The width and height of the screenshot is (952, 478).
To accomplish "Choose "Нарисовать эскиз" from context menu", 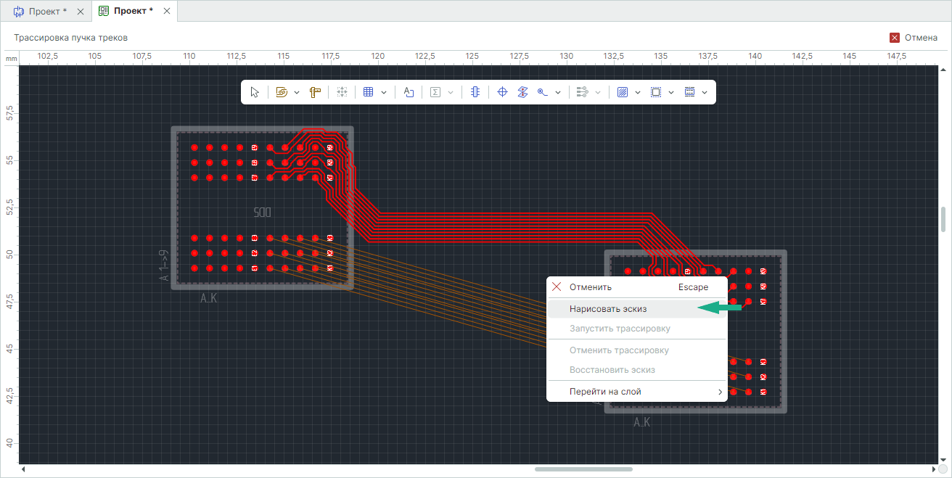I will click(608, 308).
